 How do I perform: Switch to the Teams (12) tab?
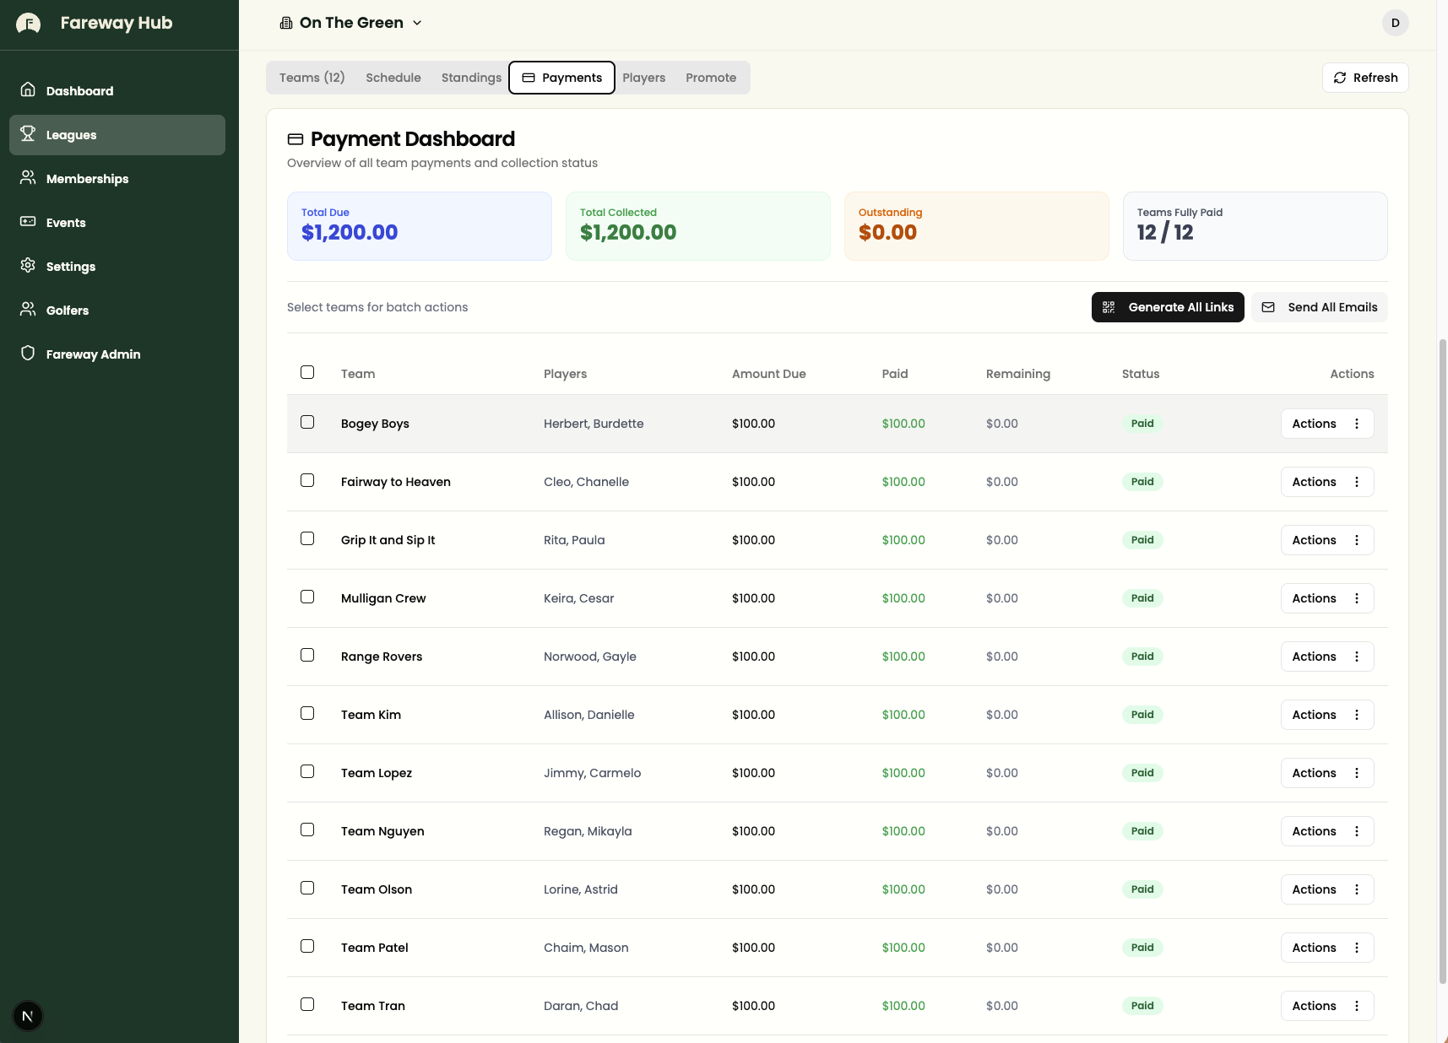coord(312,78)
